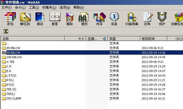Click the date 2012-09-29 11:21
Image resolution: width=183 pixels, height=109 pixels.
(154, 80)
